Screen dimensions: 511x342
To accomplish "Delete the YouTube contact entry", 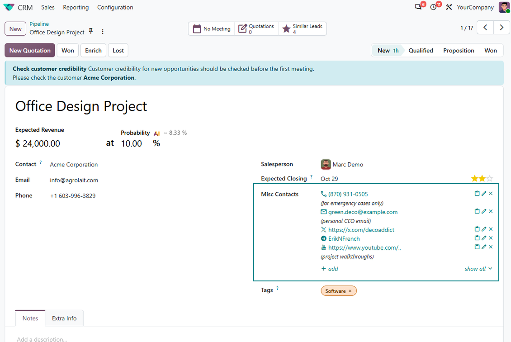I will (491, 247).
